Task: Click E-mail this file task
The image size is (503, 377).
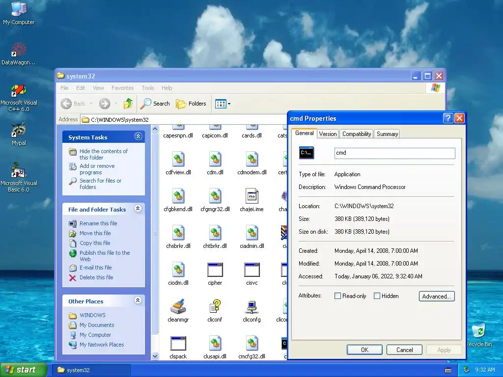Action: click(x=96, y=268)
